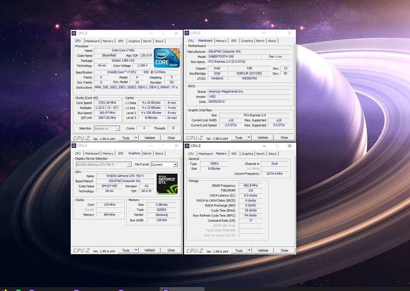
Task: Click Close text button in Graphics-tab window
Action: tap(171, 250)
